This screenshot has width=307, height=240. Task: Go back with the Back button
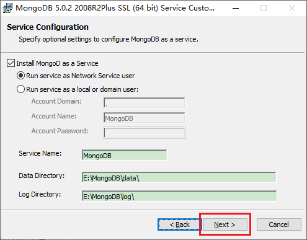(179, 224)
